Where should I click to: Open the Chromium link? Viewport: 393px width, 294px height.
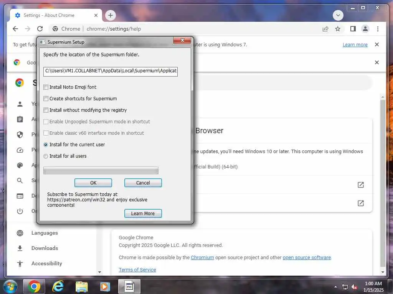click(x=202, y=258)
